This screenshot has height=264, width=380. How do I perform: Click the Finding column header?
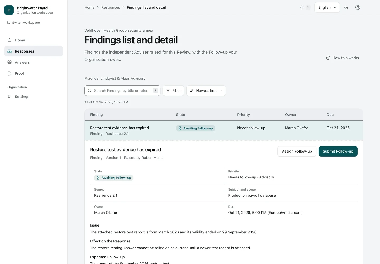96,115
